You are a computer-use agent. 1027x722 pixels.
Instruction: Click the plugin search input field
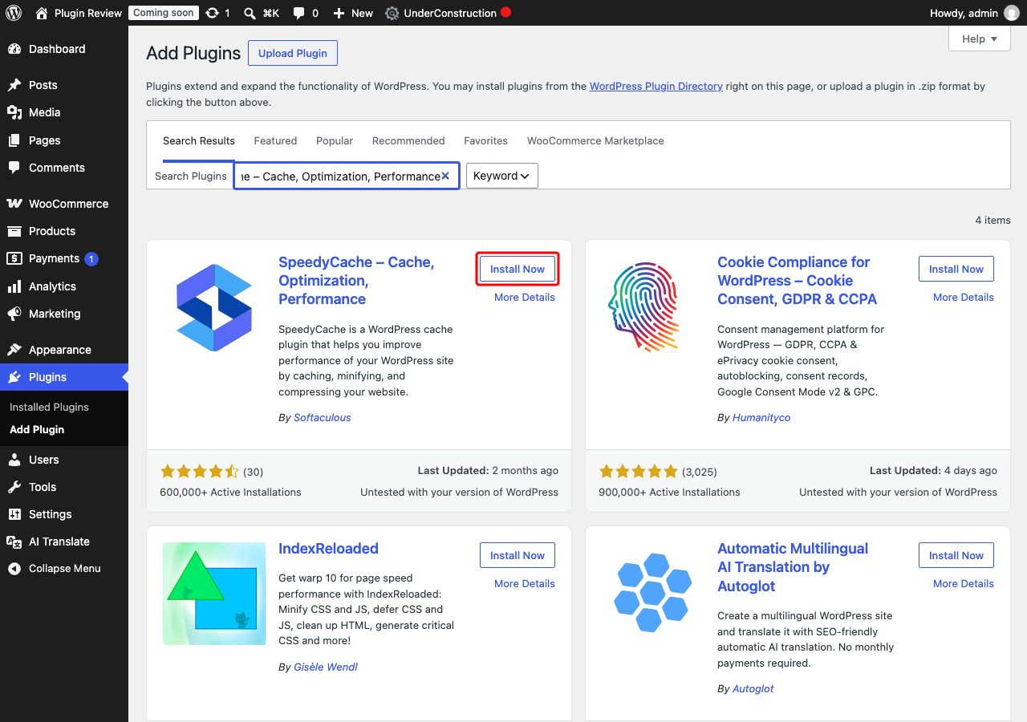pos(347,176)
